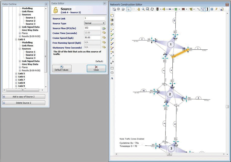This screenshot has width=231, height=162.
Task: Expand the Link 5 tree node
Action: click(x=16, y=74)
